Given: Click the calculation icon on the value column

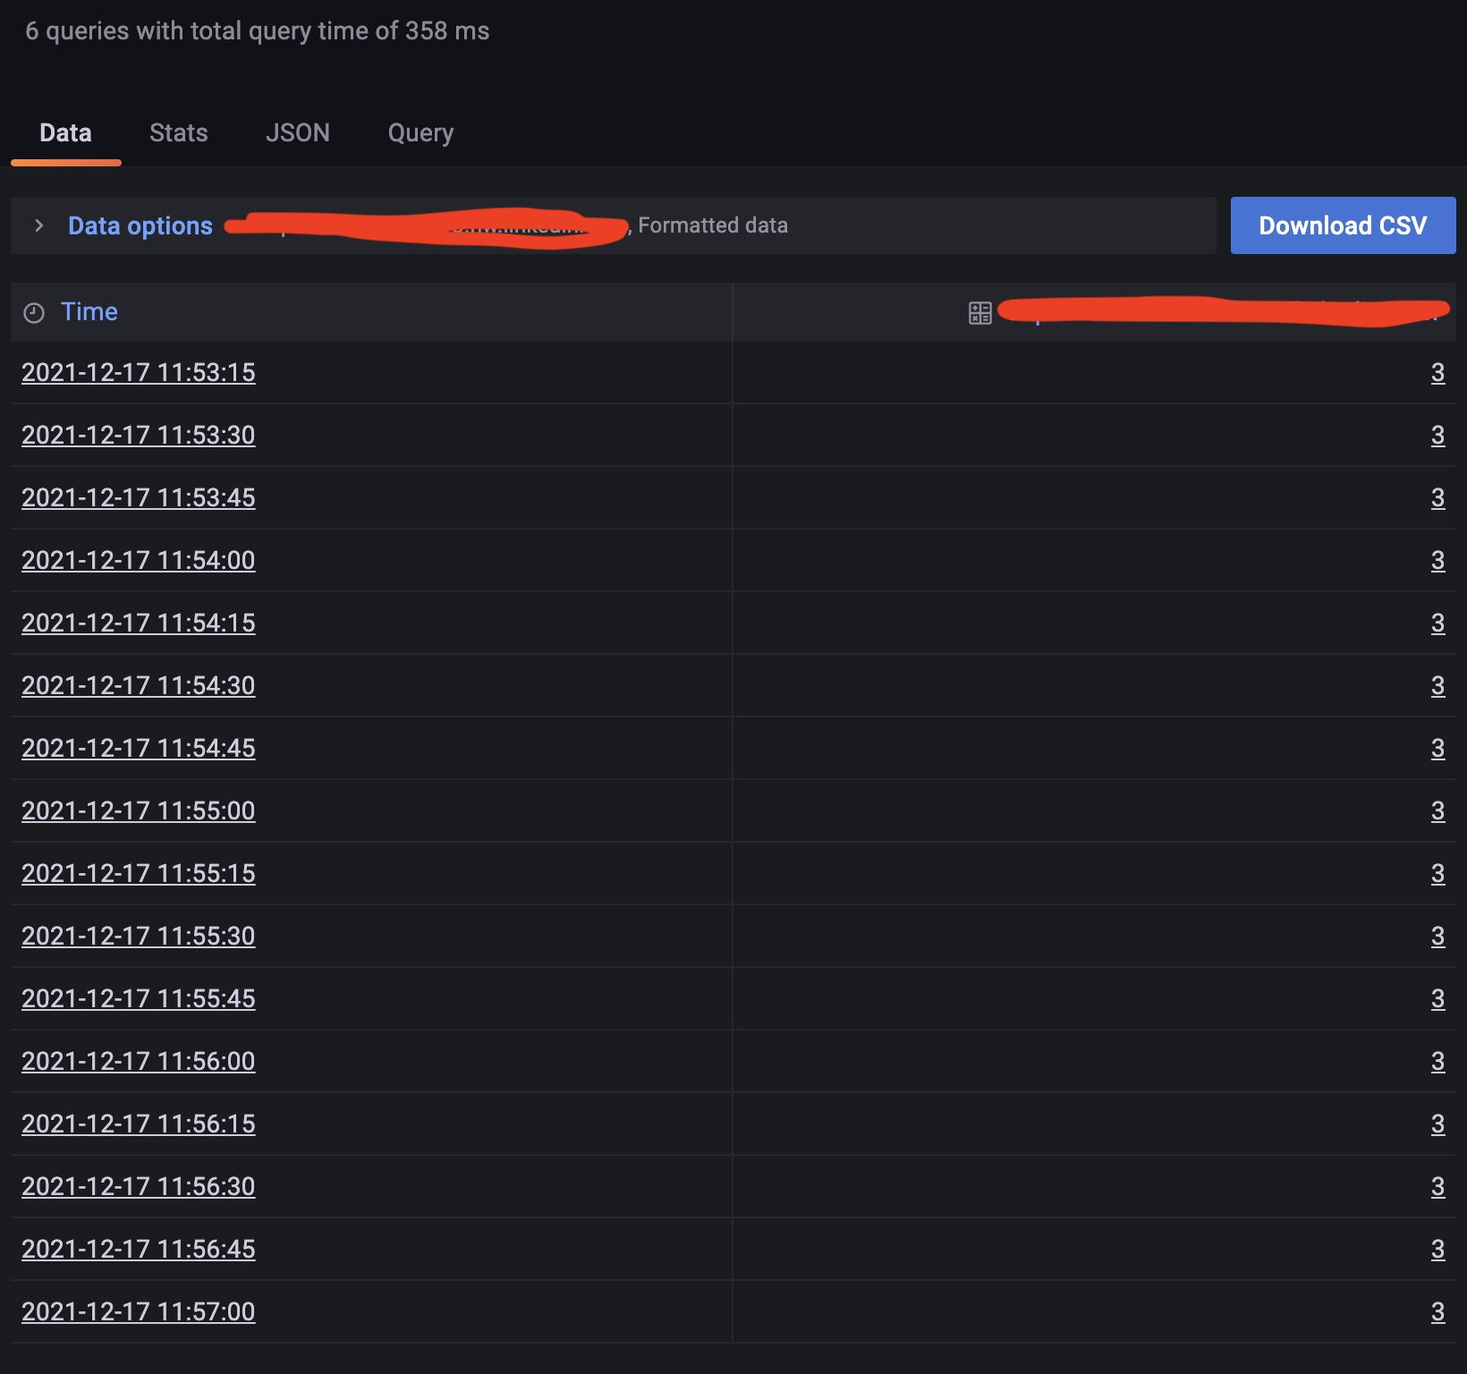Looking at the screenshot, I should [979, 312].
